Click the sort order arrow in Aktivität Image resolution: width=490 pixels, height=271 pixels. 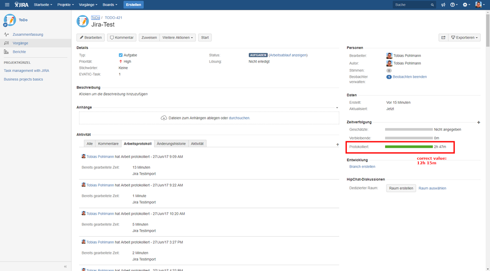[x=337, y=144]
